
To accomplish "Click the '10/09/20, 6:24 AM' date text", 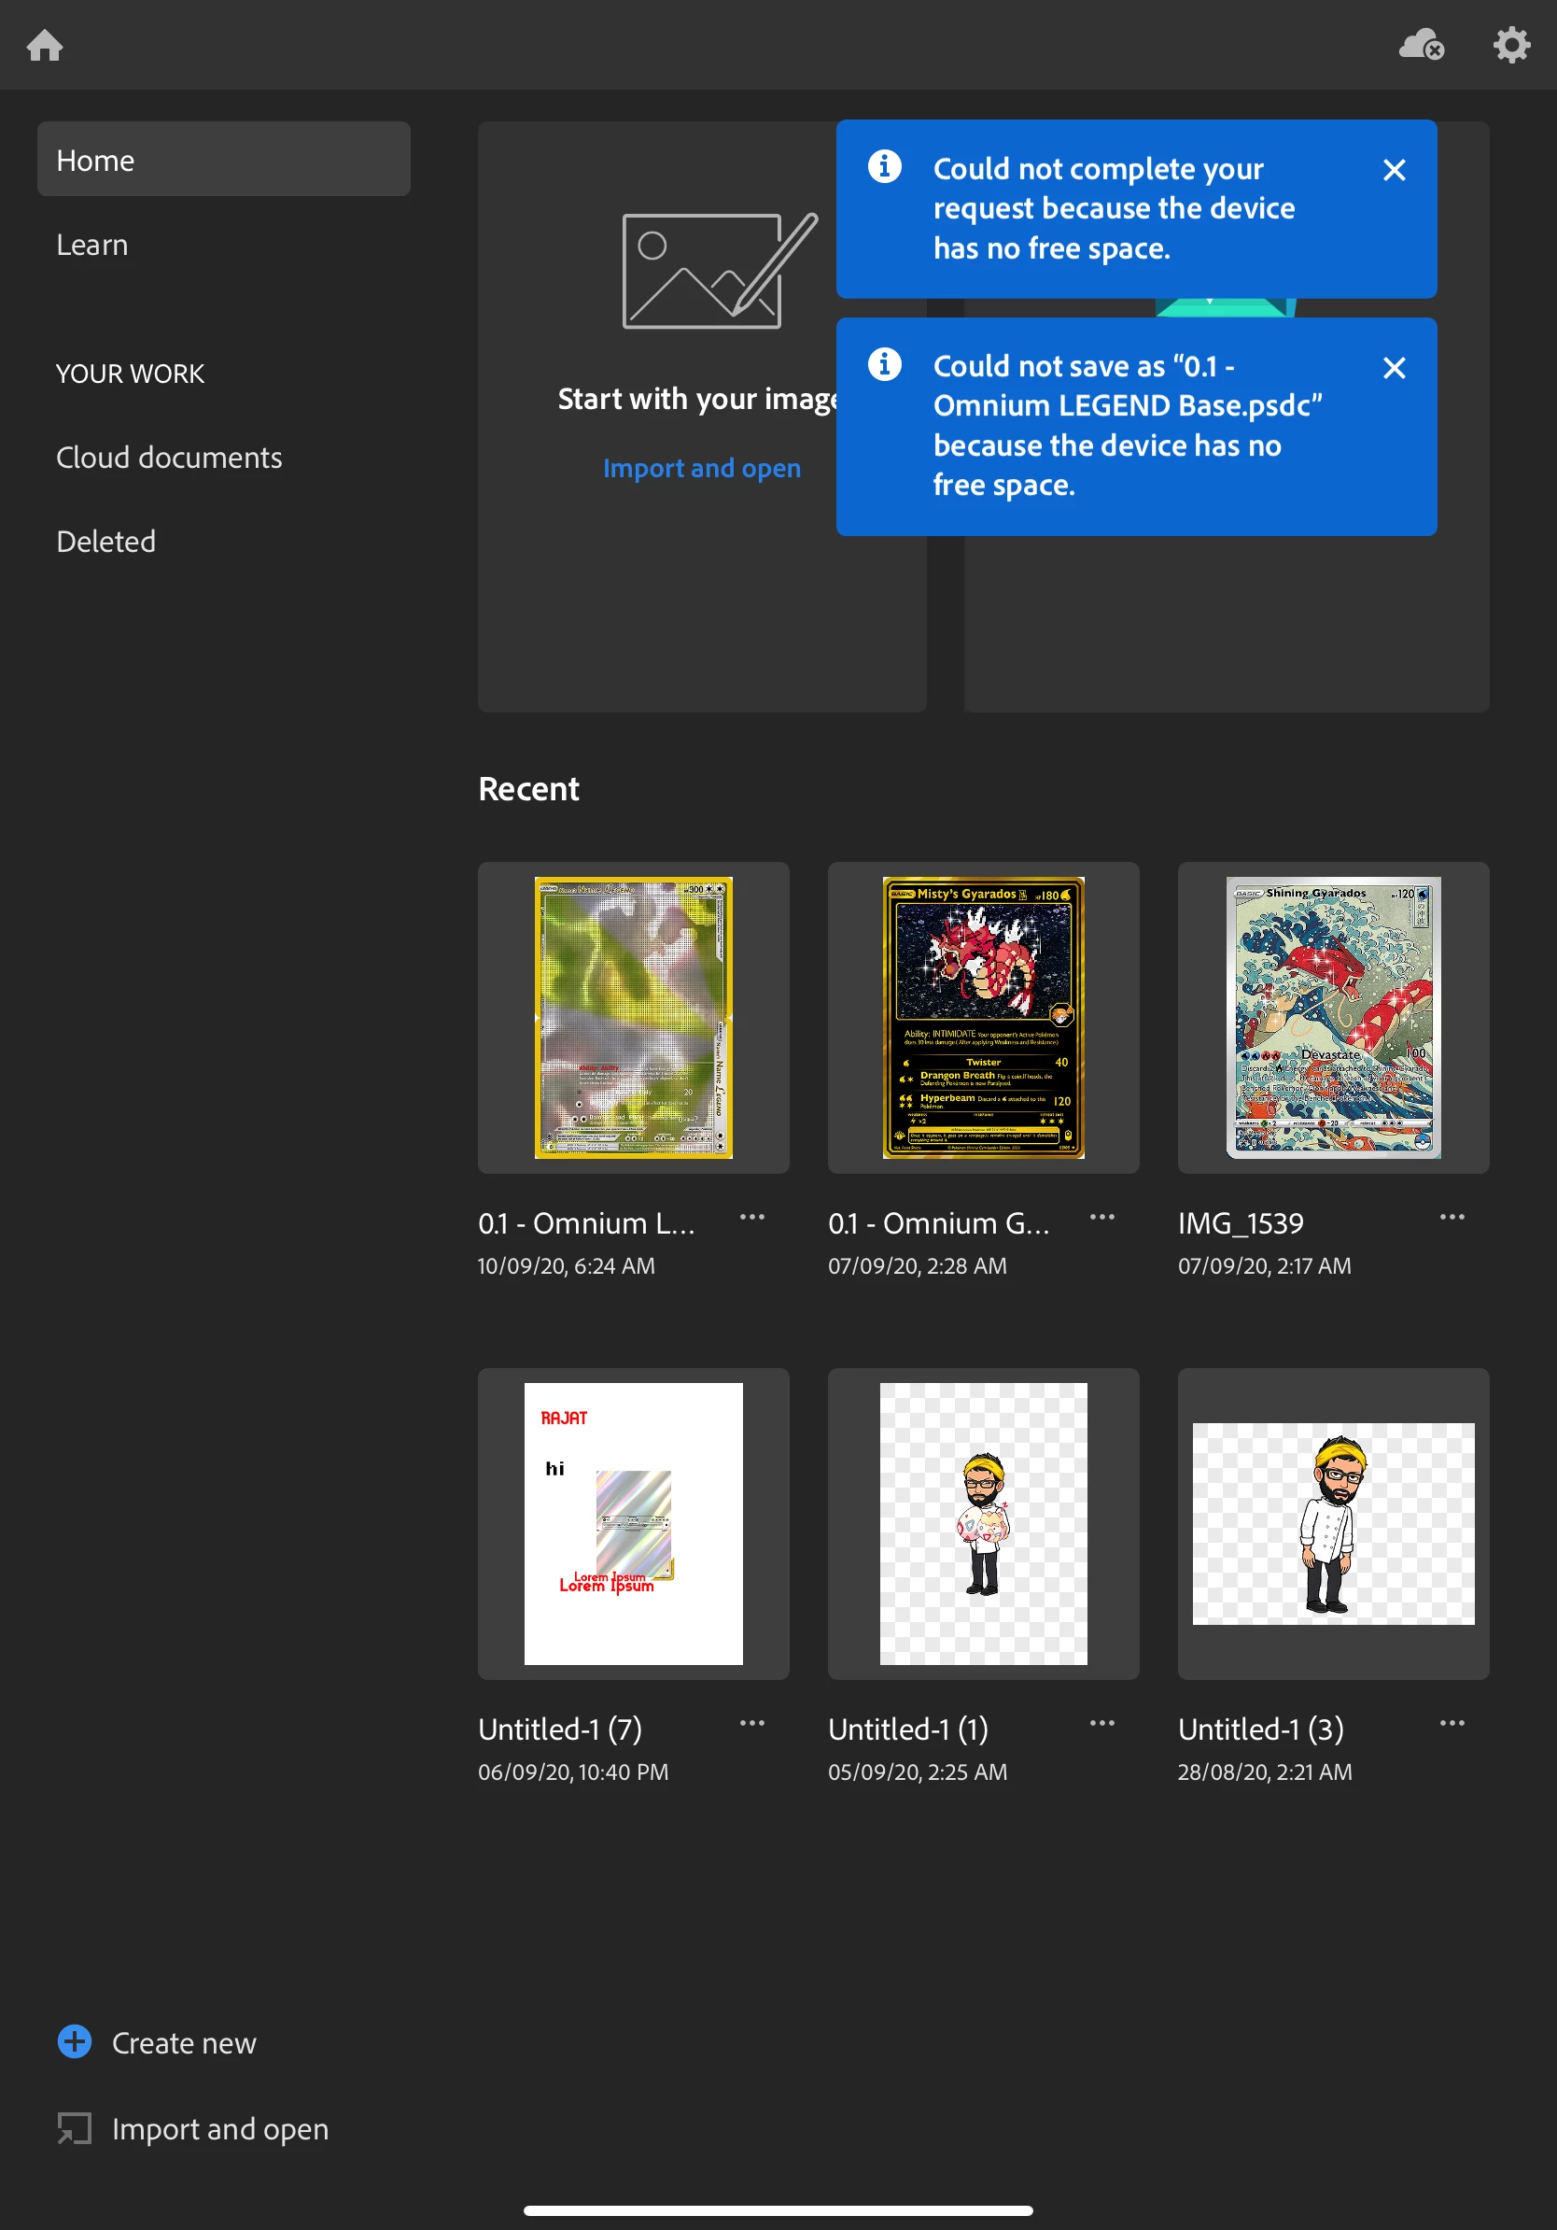I will [566, 1265].
